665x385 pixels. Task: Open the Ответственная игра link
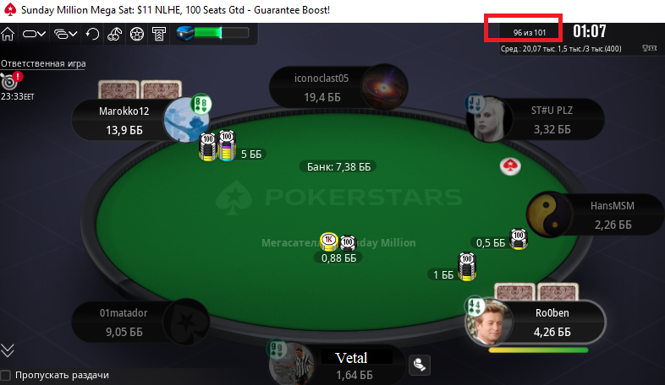(x=43, y=63)
